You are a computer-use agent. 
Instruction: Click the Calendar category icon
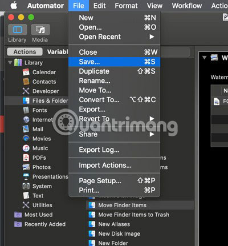[x=26, y=72]
